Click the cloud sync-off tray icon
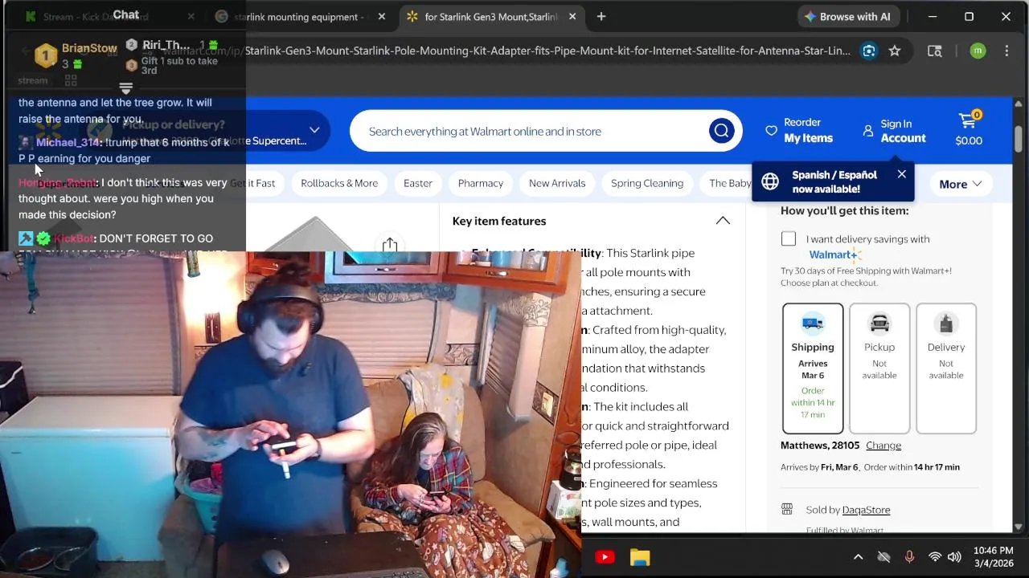Screen dimensions: 1029x578 (x=883, y=557)
